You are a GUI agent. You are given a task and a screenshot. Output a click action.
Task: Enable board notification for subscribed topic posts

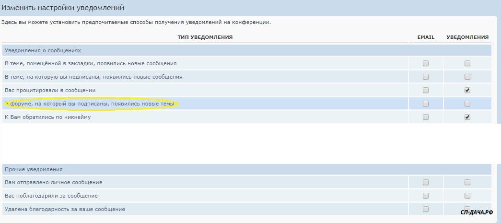coord(467,77)
